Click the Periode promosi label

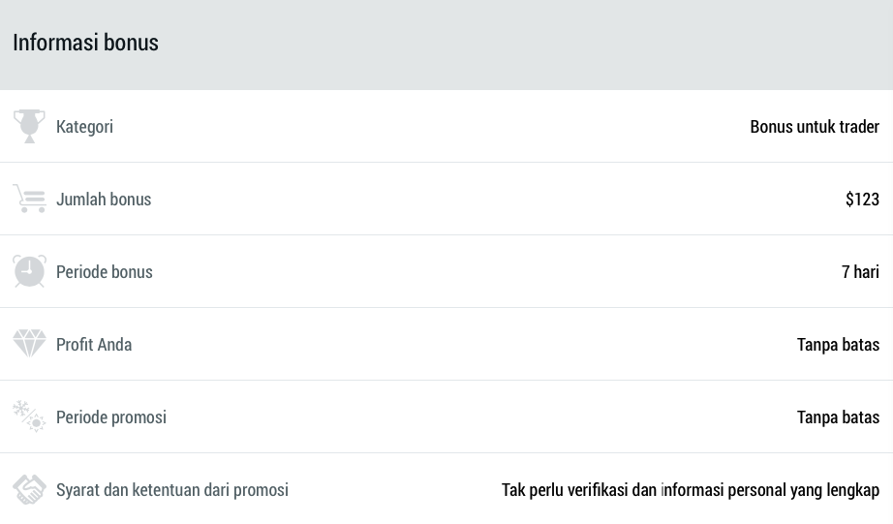tap(111, 417)
